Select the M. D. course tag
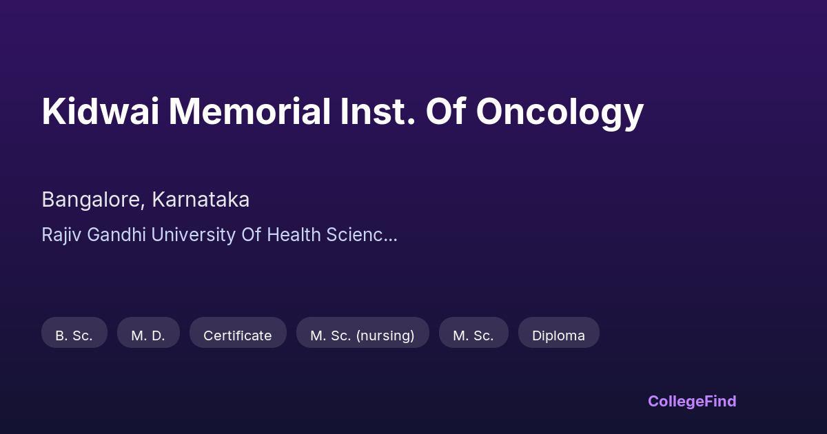This screenshot has width=827, height=434. (148, 335)
